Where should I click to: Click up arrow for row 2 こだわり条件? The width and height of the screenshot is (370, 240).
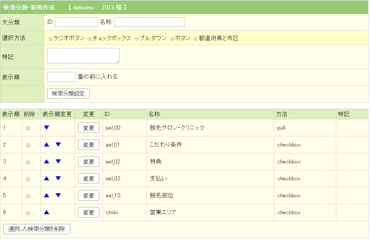point(46,145)
